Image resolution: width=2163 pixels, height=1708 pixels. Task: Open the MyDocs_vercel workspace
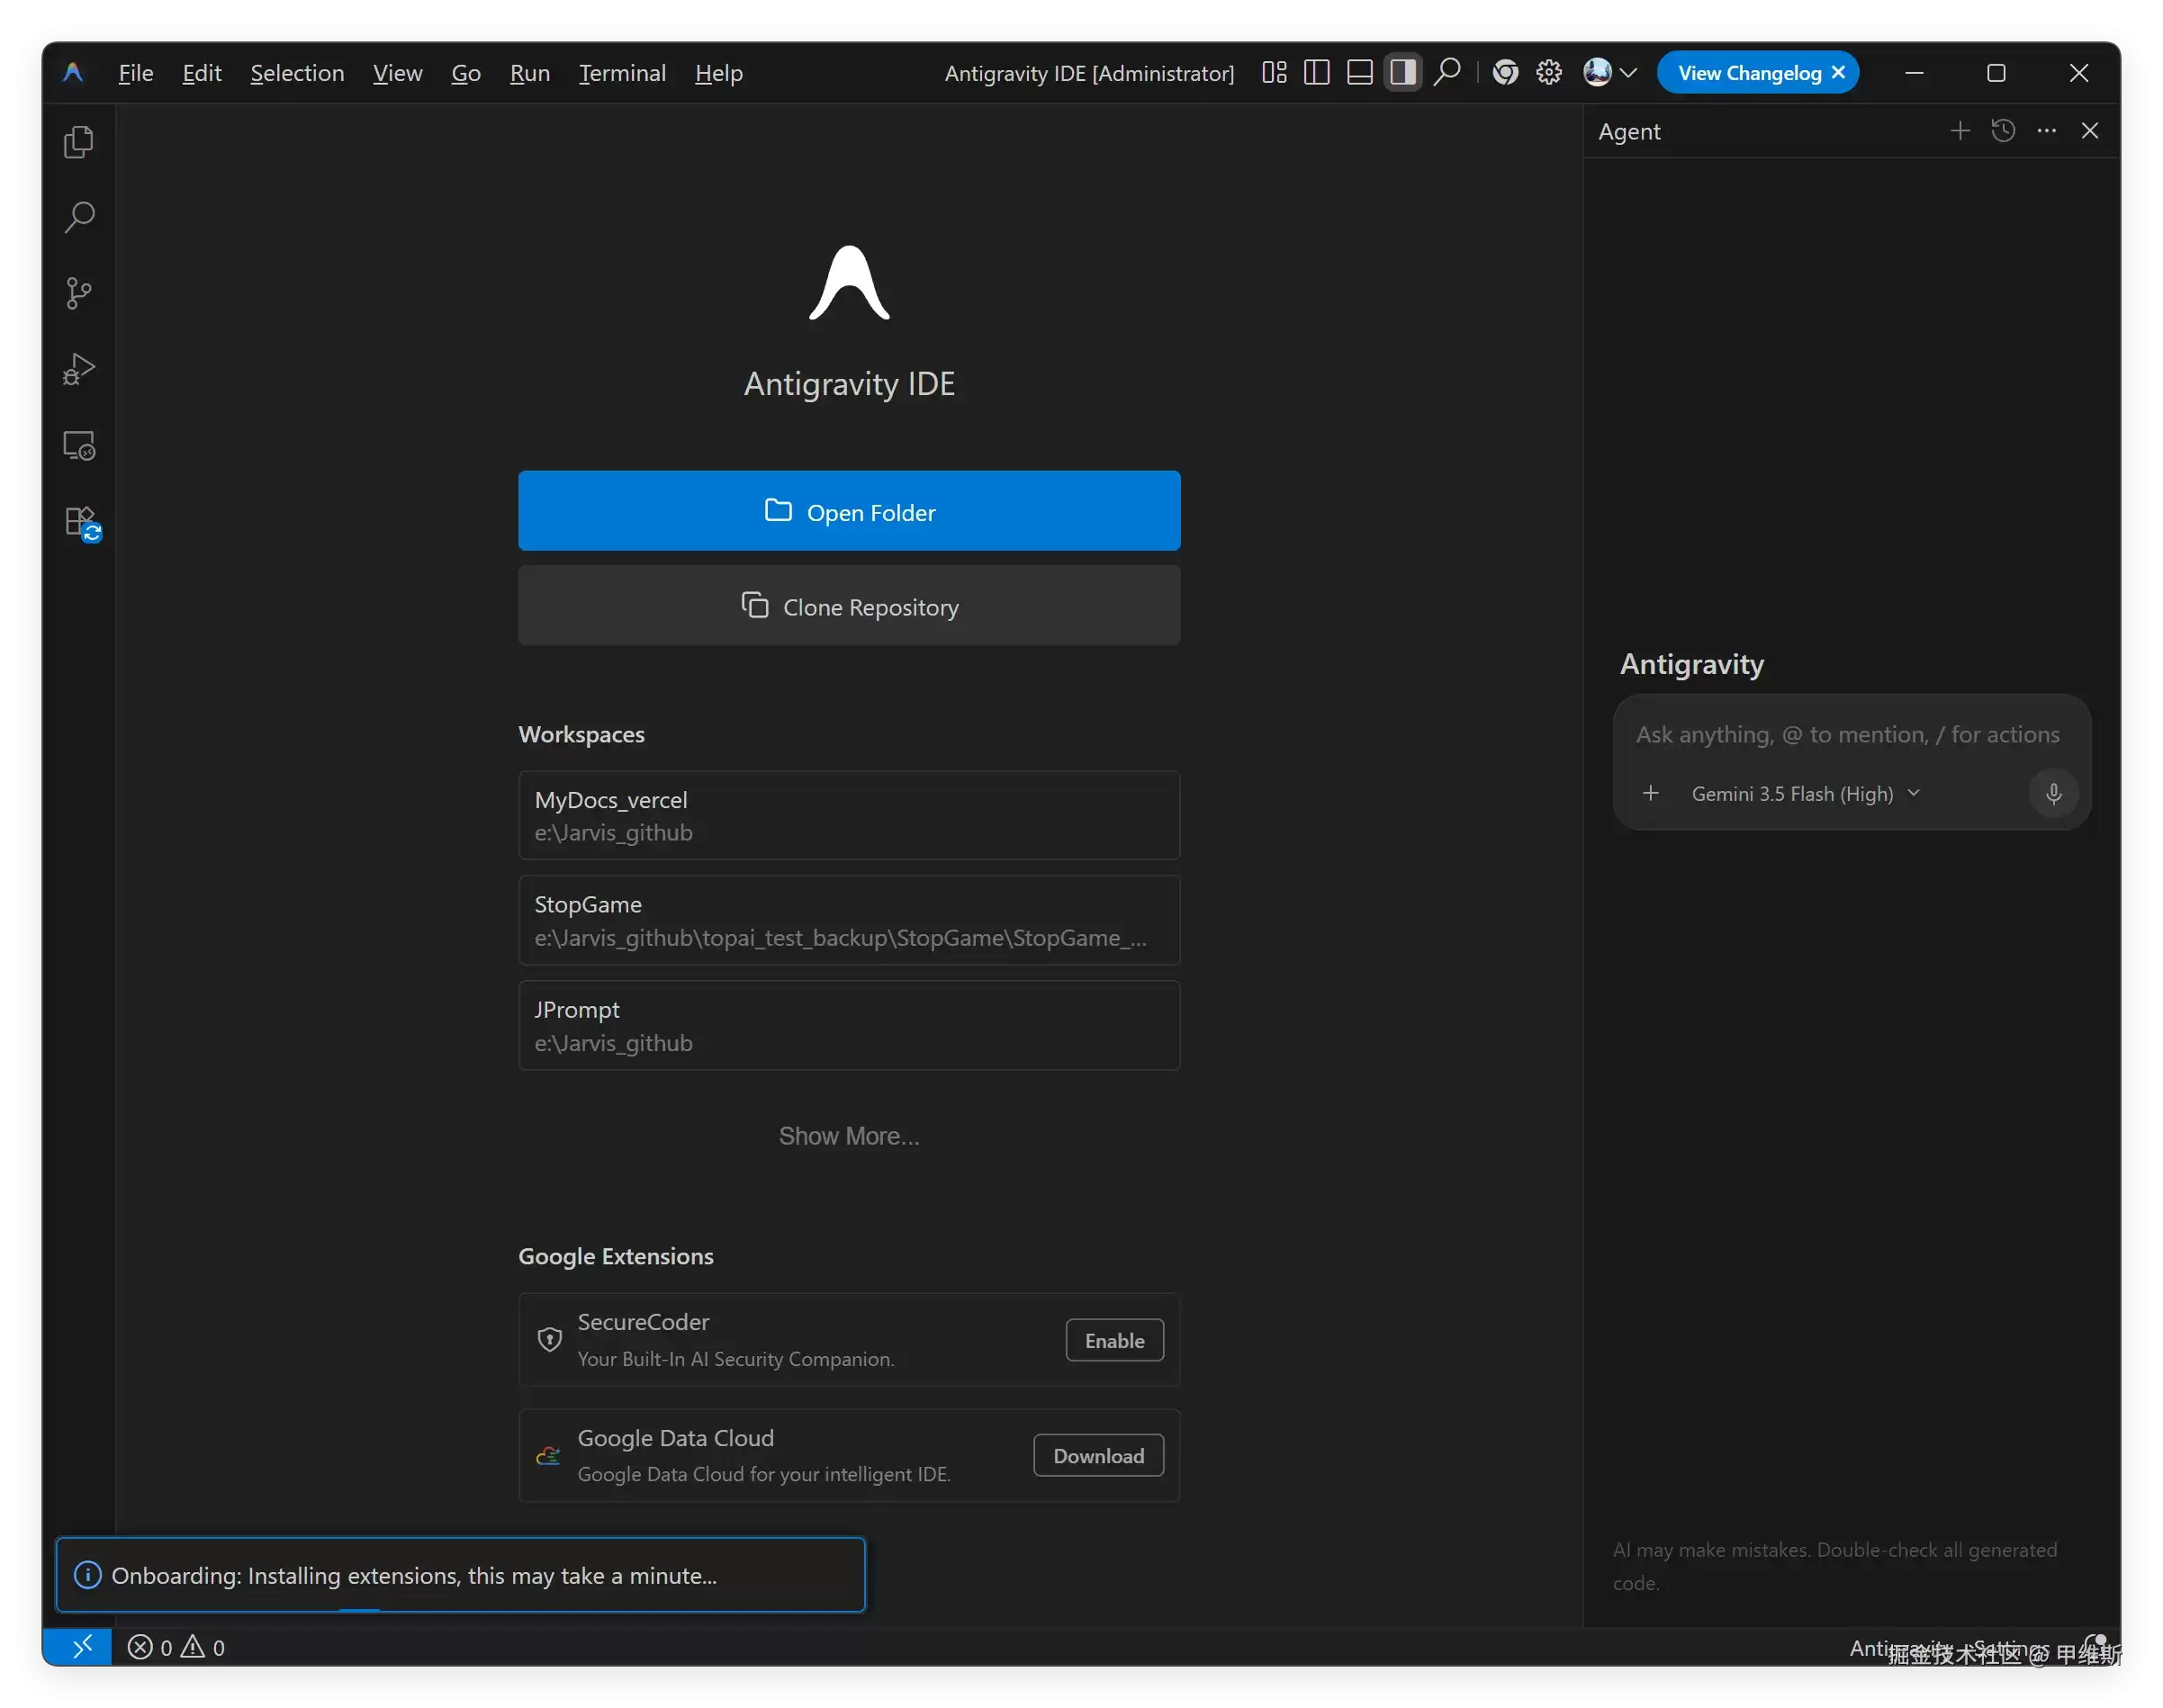coord(849,815)
